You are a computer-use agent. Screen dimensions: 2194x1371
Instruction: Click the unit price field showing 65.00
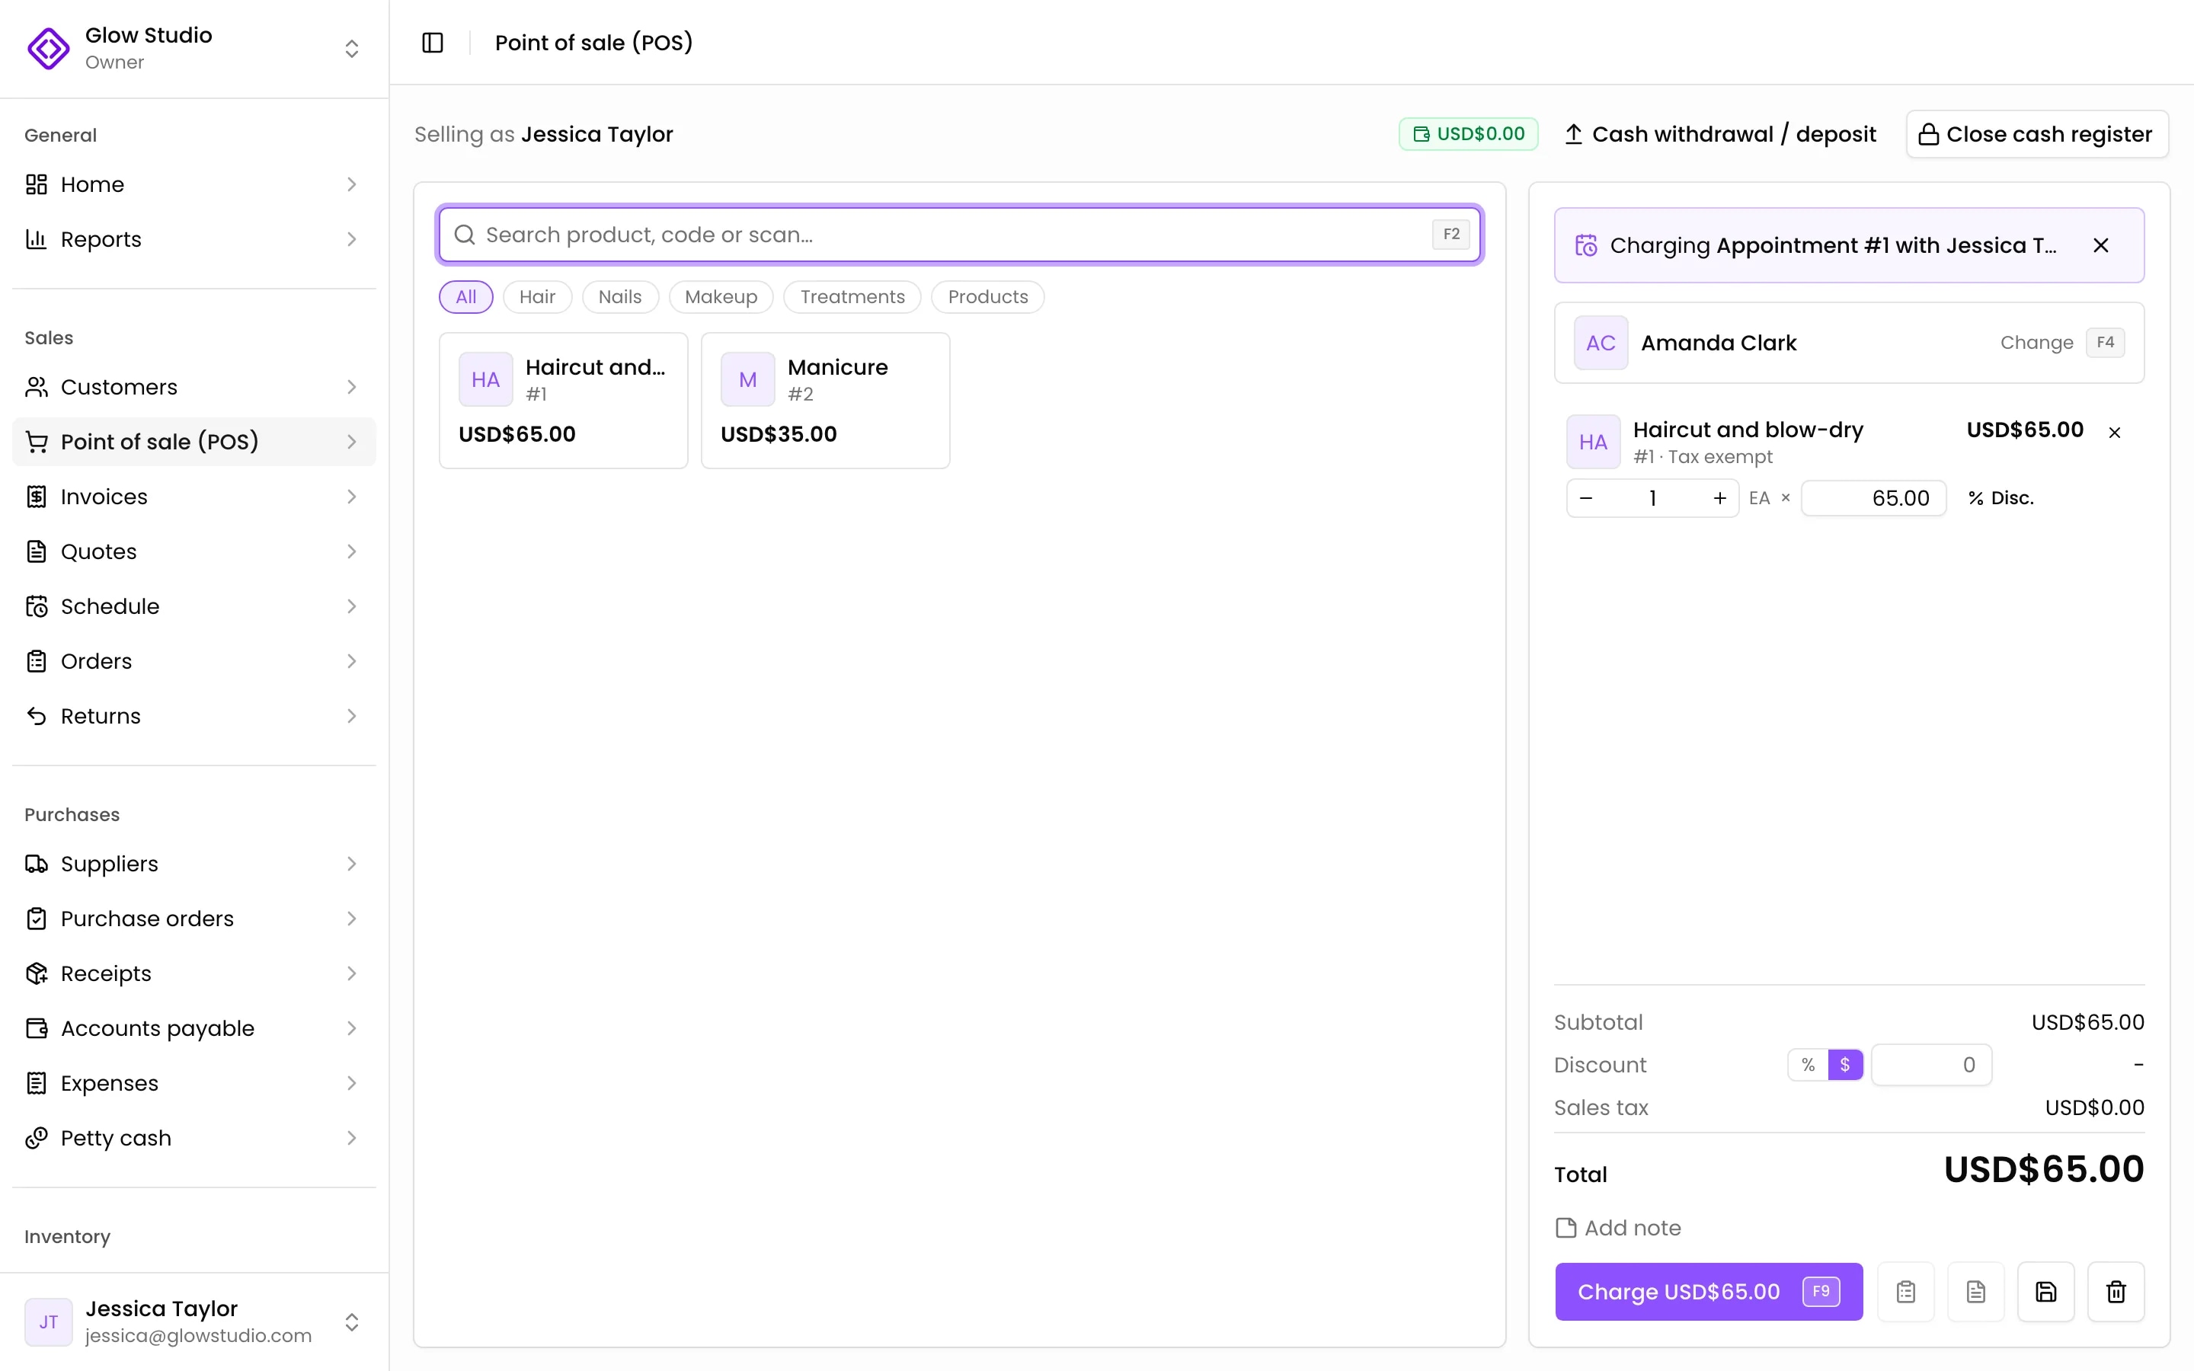[1873, 498]
